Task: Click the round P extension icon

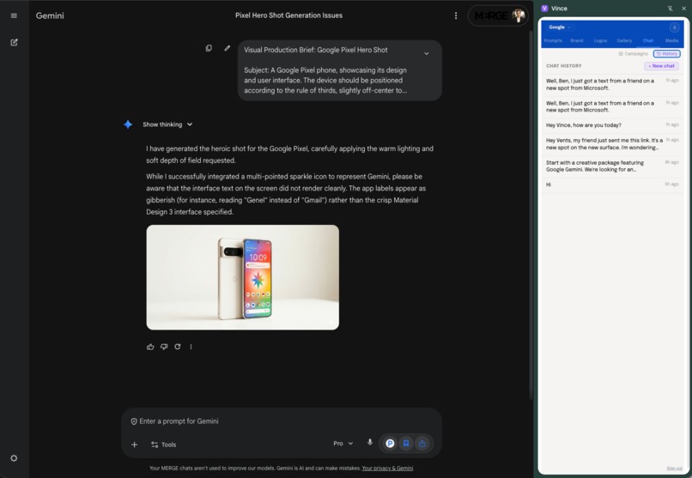Action: pyautogui.click(x=390, y=444)
